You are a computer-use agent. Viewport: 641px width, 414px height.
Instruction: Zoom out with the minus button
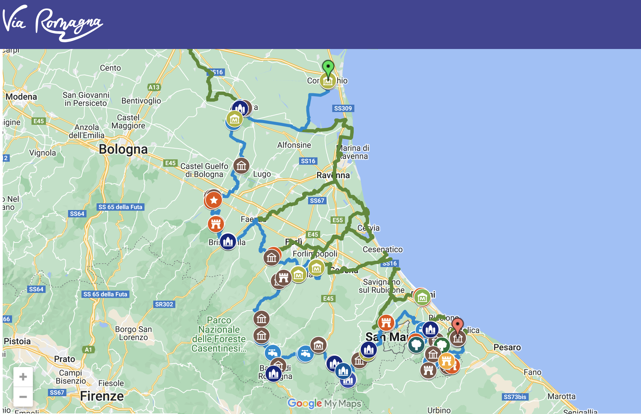[23, 397]
